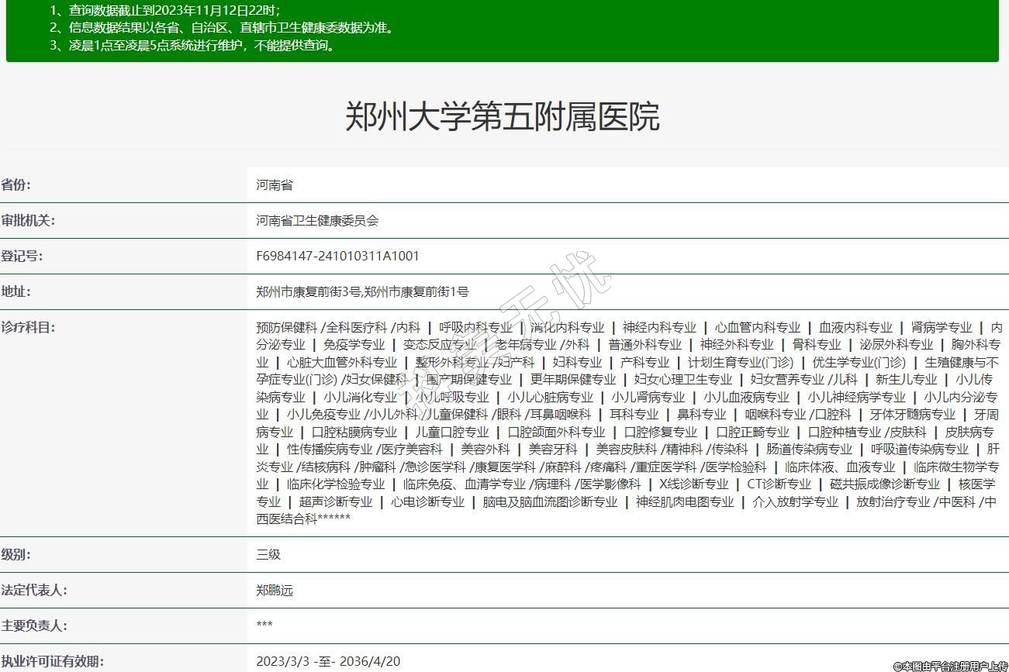Screen dimensions: 1009x672
Task: Click the hospital title 郑州大学第五附属医院
Action: click(503, 117)
